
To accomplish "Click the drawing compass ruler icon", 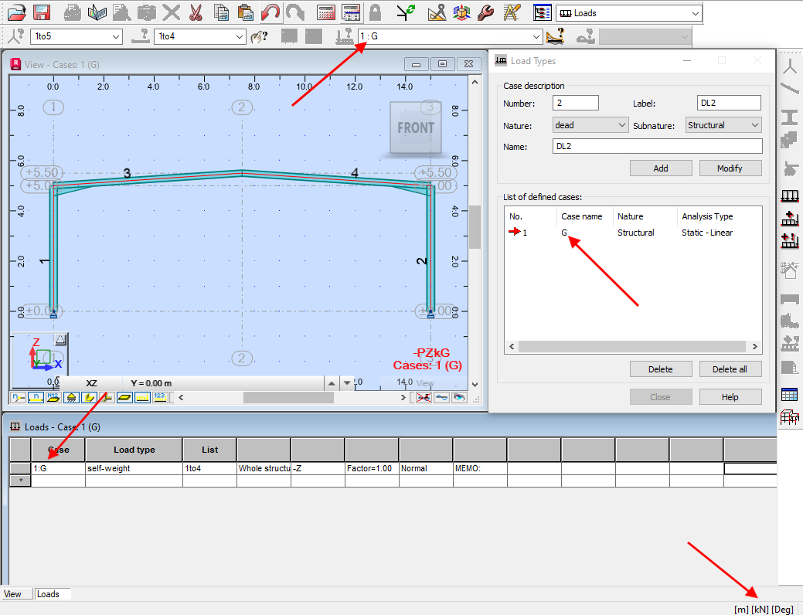I will click(437, 12).
